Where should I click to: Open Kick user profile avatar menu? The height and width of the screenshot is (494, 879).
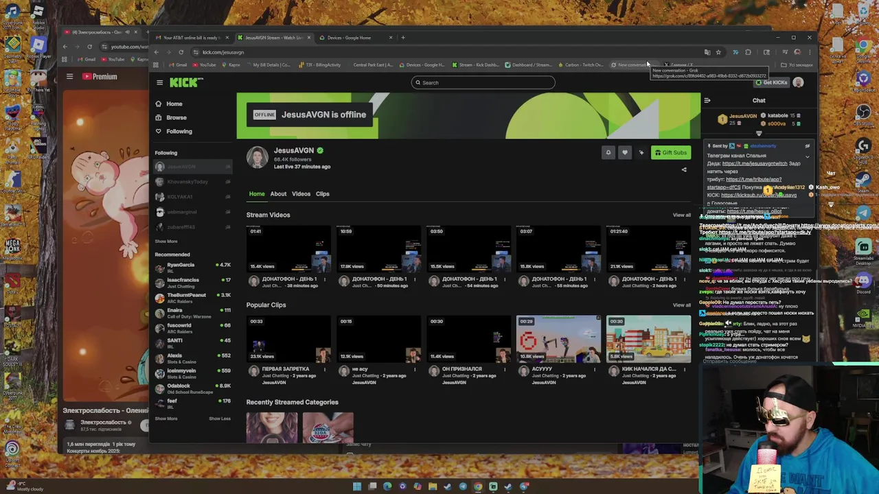[x=798, y=82]
